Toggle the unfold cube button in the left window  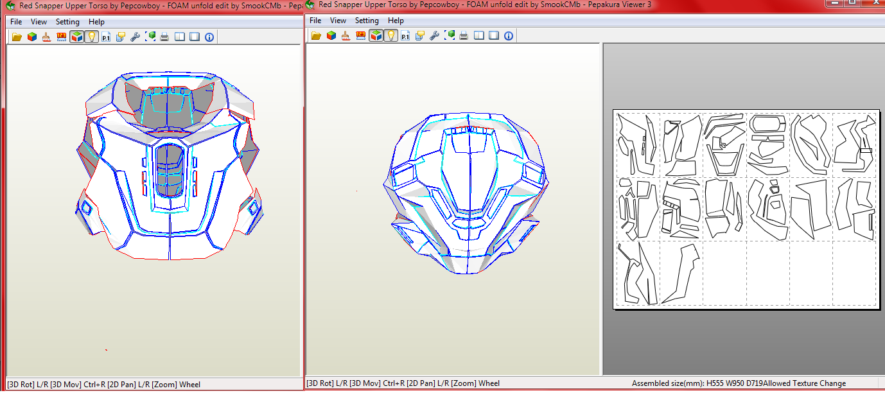pyautogui.click(x=76, y=37)
